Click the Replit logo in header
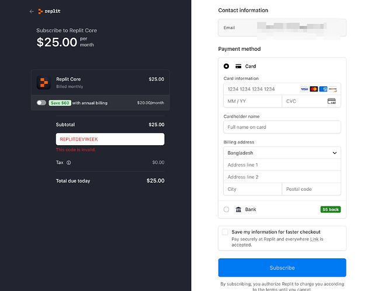 pos(48,11)
